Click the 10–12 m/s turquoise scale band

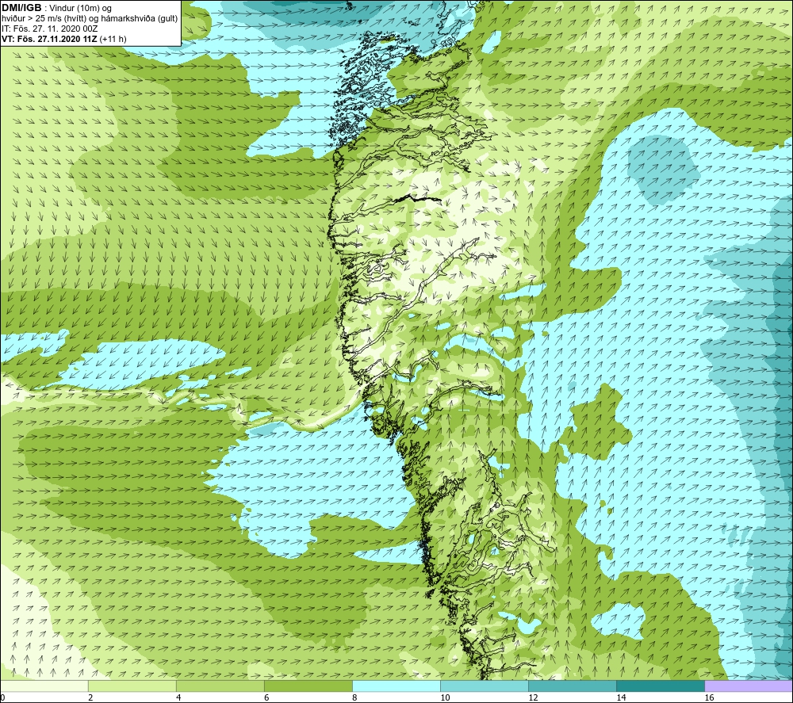[x=485, y=686]
